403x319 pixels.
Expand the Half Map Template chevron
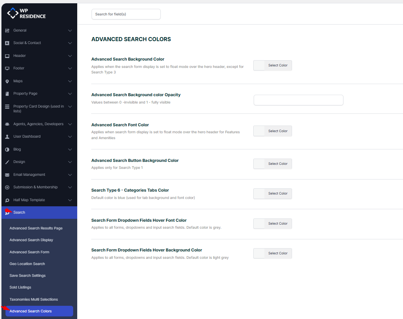click(x=70, y=200)
